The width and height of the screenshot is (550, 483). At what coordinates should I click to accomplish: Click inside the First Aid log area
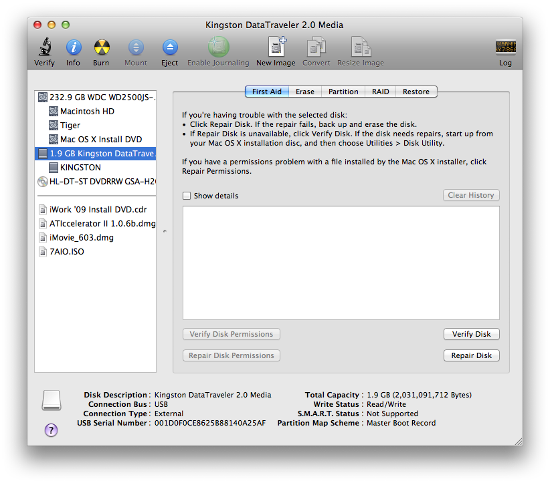coord(341,263)
